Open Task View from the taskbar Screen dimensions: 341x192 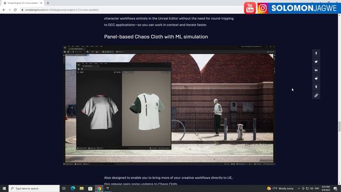pyautogui.click(x=64, y=188)
